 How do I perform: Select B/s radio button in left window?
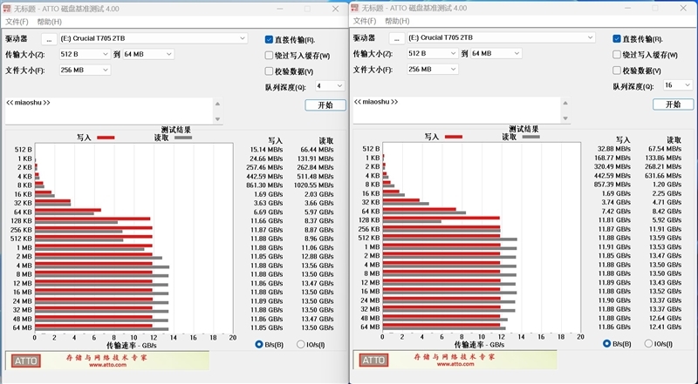pos(259,345)
